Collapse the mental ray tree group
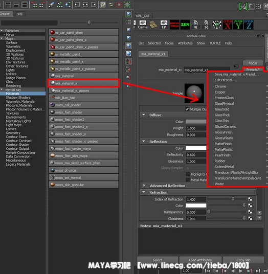This screenshot has width=268, height=274. tap(2, 89)
